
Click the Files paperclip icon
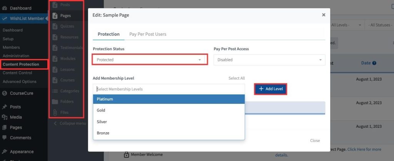click(55, 112)
